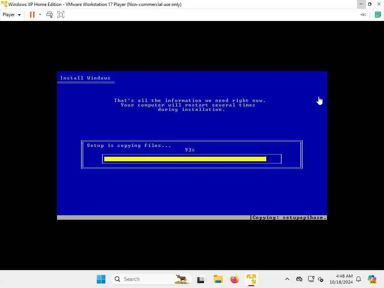The width and height of the screenshot is (384, 288).
Task: Click the 'Install Windows' heading
Action: 85,78
